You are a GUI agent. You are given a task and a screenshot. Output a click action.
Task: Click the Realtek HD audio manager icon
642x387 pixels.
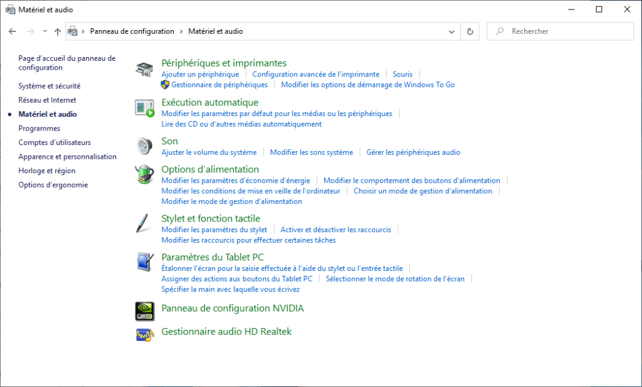click(144, 334)
